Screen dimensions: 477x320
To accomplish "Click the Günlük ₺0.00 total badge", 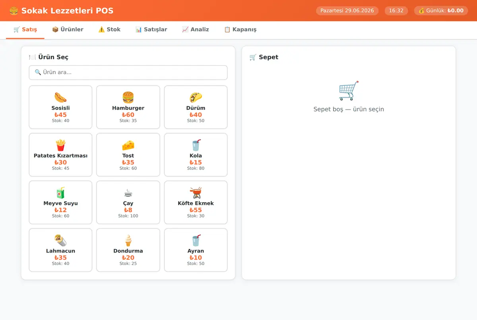I will point(441,11).
